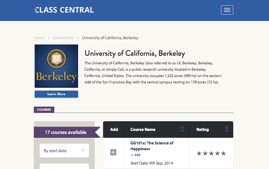Image resolution: width=269 pixels, height=169 pixels.
Task: Follow the EdX provider link
Action: (x=138, y=155)
